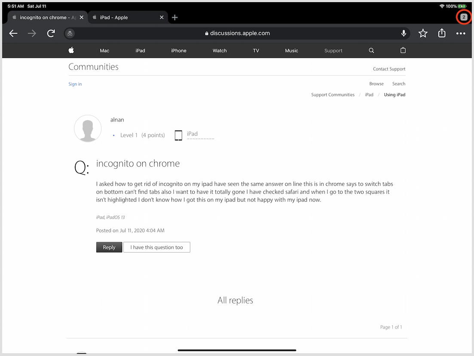
Task: Open Mac in Apple navigation
Action: click(x=104, y=51)
